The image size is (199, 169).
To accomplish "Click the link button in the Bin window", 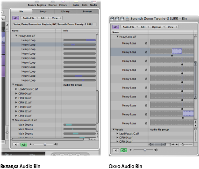I will [116, 27].
